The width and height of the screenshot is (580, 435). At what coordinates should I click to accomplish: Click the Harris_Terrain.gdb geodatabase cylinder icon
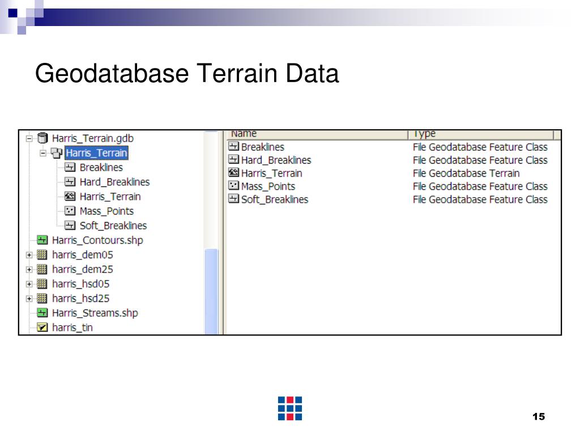pos(42,138)
